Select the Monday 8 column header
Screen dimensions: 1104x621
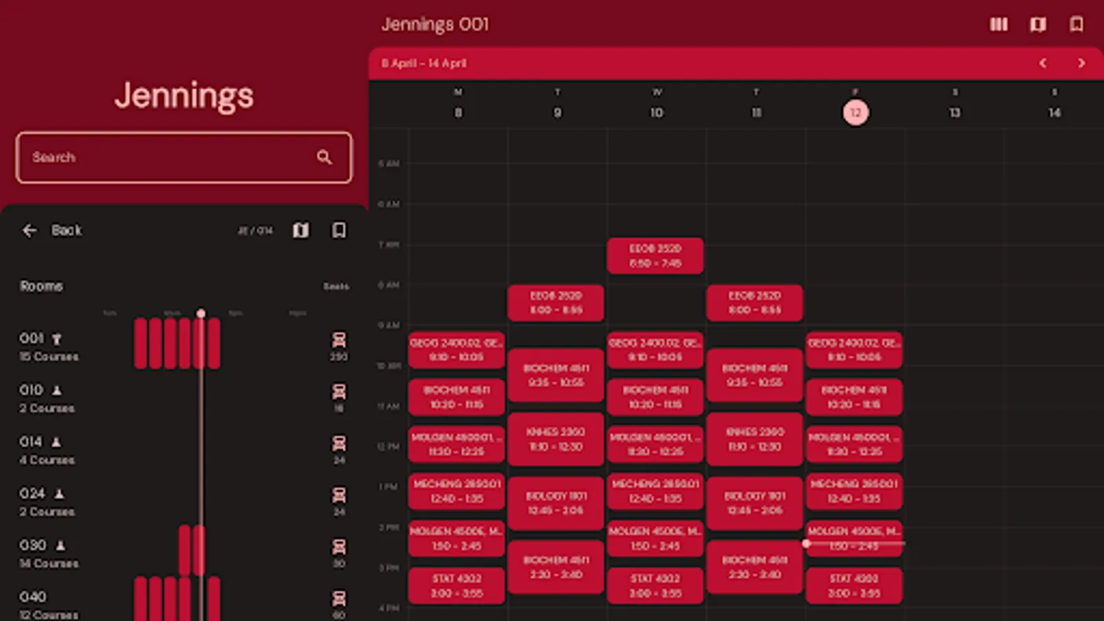[457, 103]
